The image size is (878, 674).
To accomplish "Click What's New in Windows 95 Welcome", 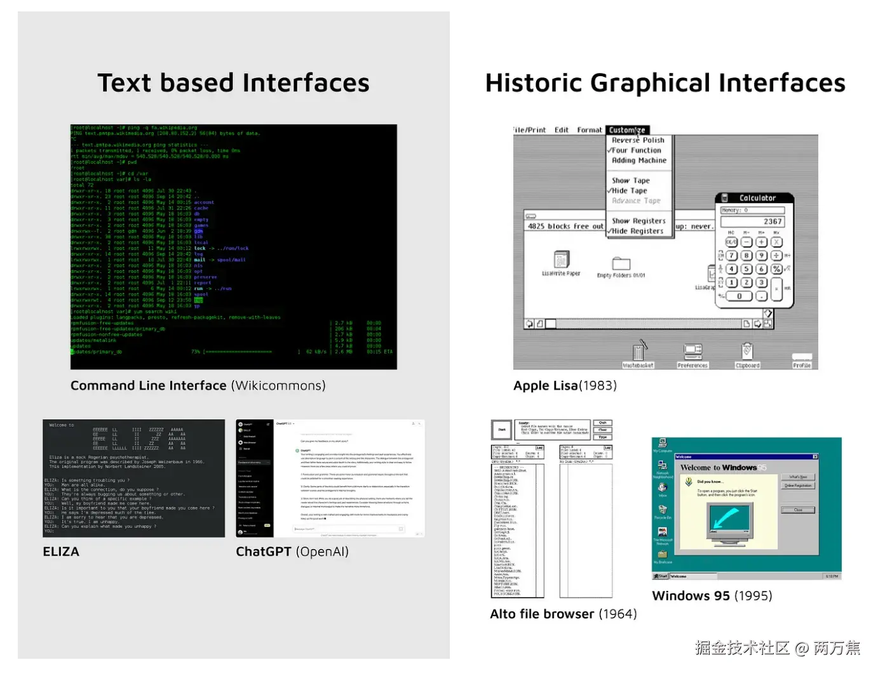I will click(x=798, y=477).
